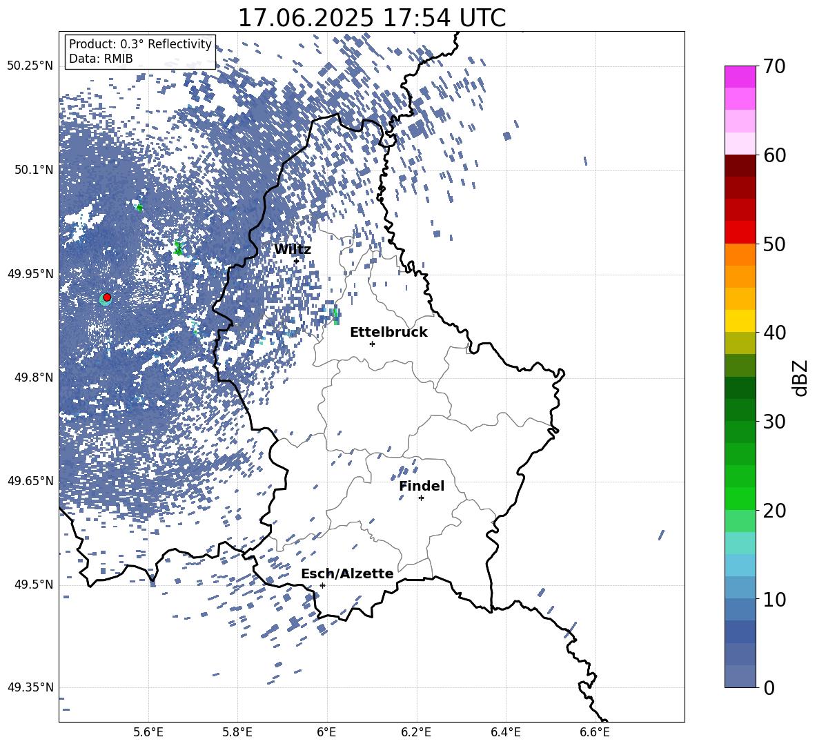Click the latitude label '49.5°N'
The height and width of the screenshot is (746, 817).
[34, 585]
